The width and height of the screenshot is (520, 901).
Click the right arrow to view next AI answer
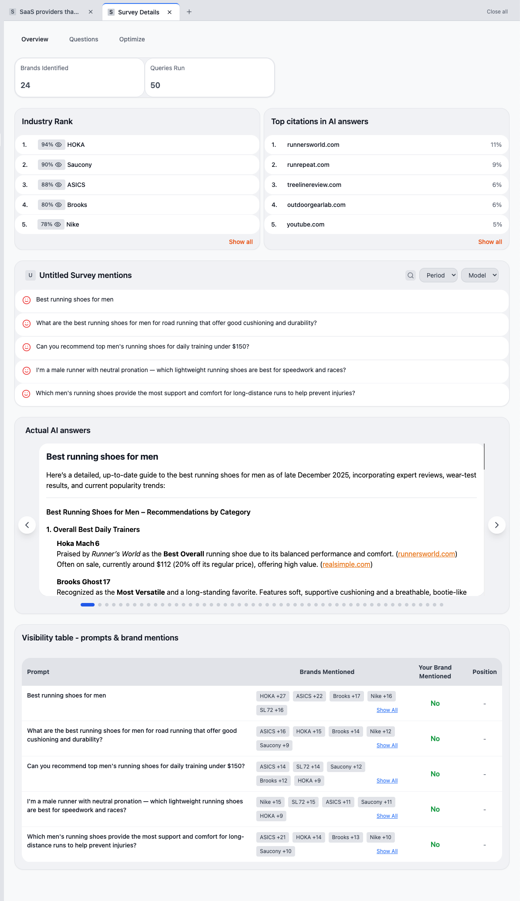[496, 525]
